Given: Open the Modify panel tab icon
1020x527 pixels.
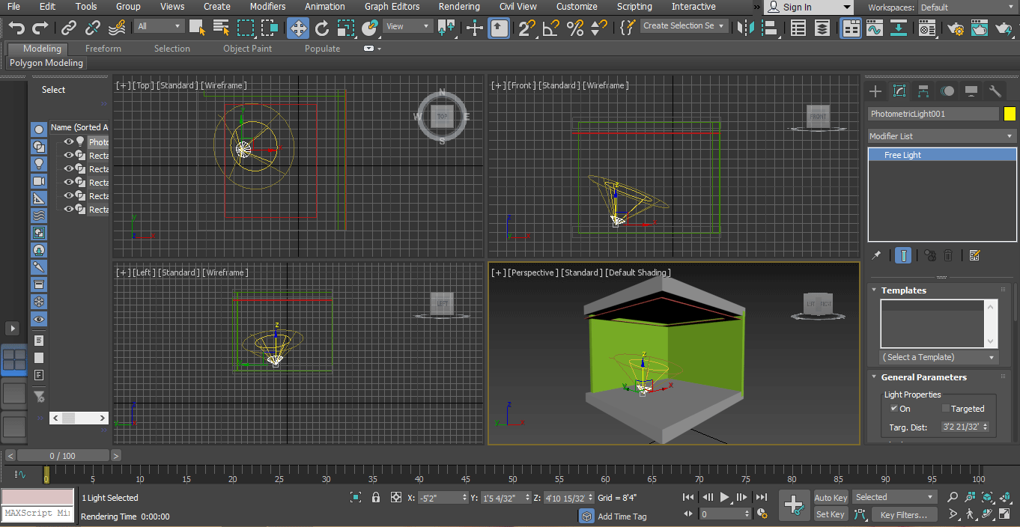Looking at the screenshot, I should point(899,91).
